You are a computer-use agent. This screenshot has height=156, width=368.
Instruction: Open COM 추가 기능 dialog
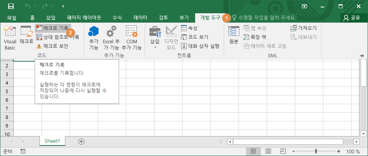[x=132, y=38]
